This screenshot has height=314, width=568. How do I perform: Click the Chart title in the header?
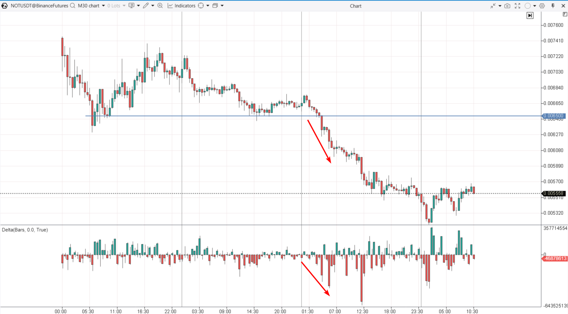coord(355,6)
